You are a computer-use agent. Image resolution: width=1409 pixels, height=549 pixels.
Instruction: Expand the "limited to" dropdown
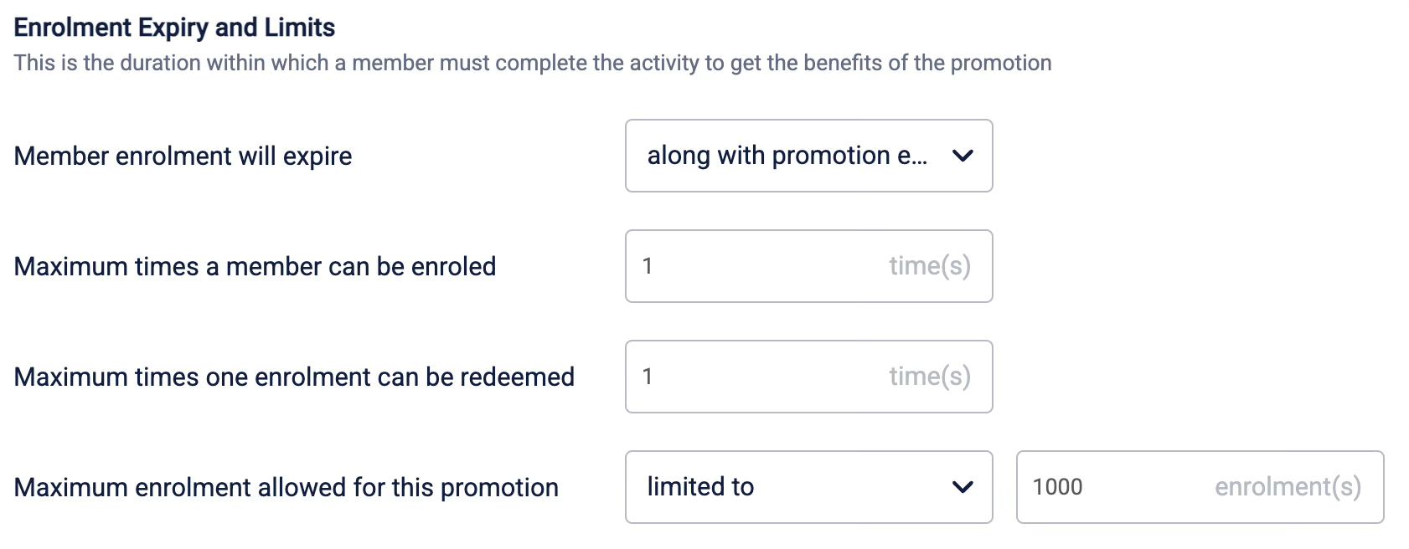808,487
